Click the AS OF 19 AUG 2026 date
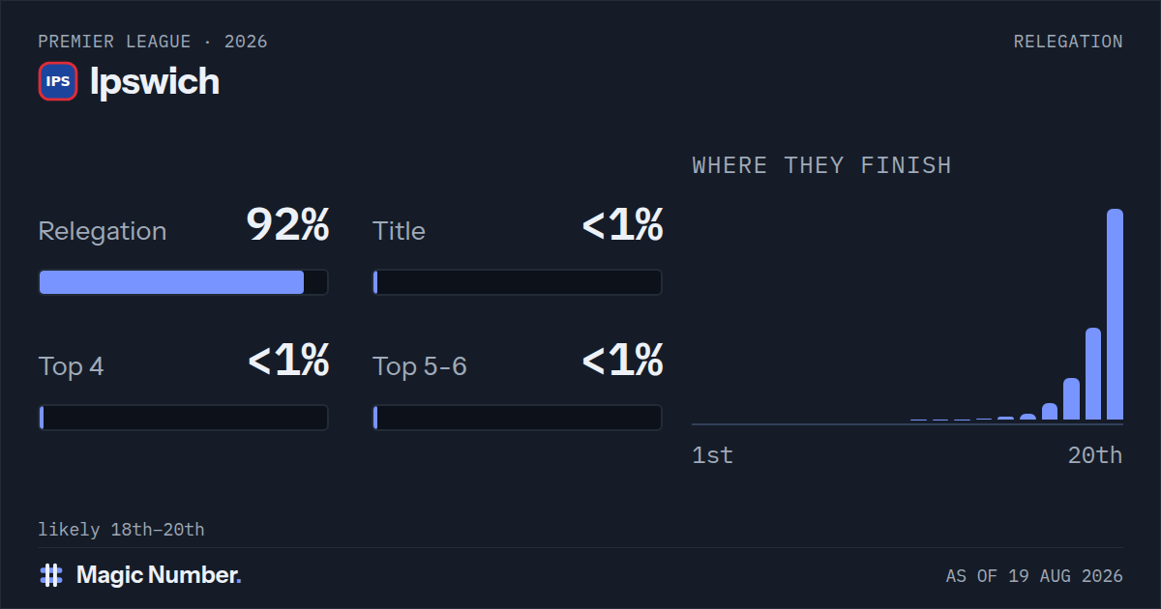 point(1034,576)
